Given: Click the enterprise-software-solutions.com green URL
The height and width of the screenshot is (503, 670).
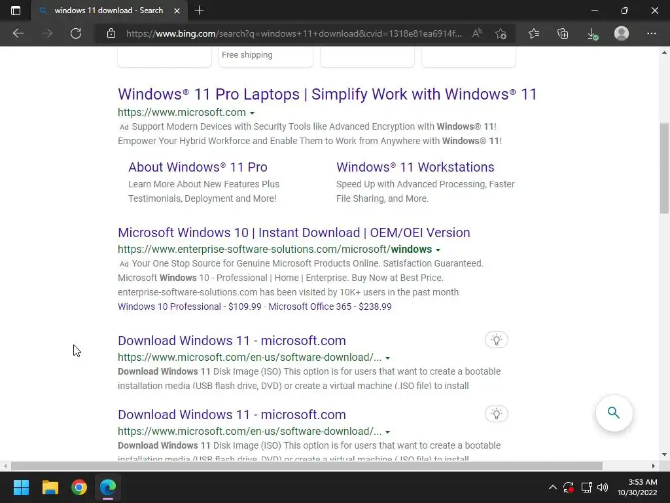Looking at the screenshot, I should (275, 250).
